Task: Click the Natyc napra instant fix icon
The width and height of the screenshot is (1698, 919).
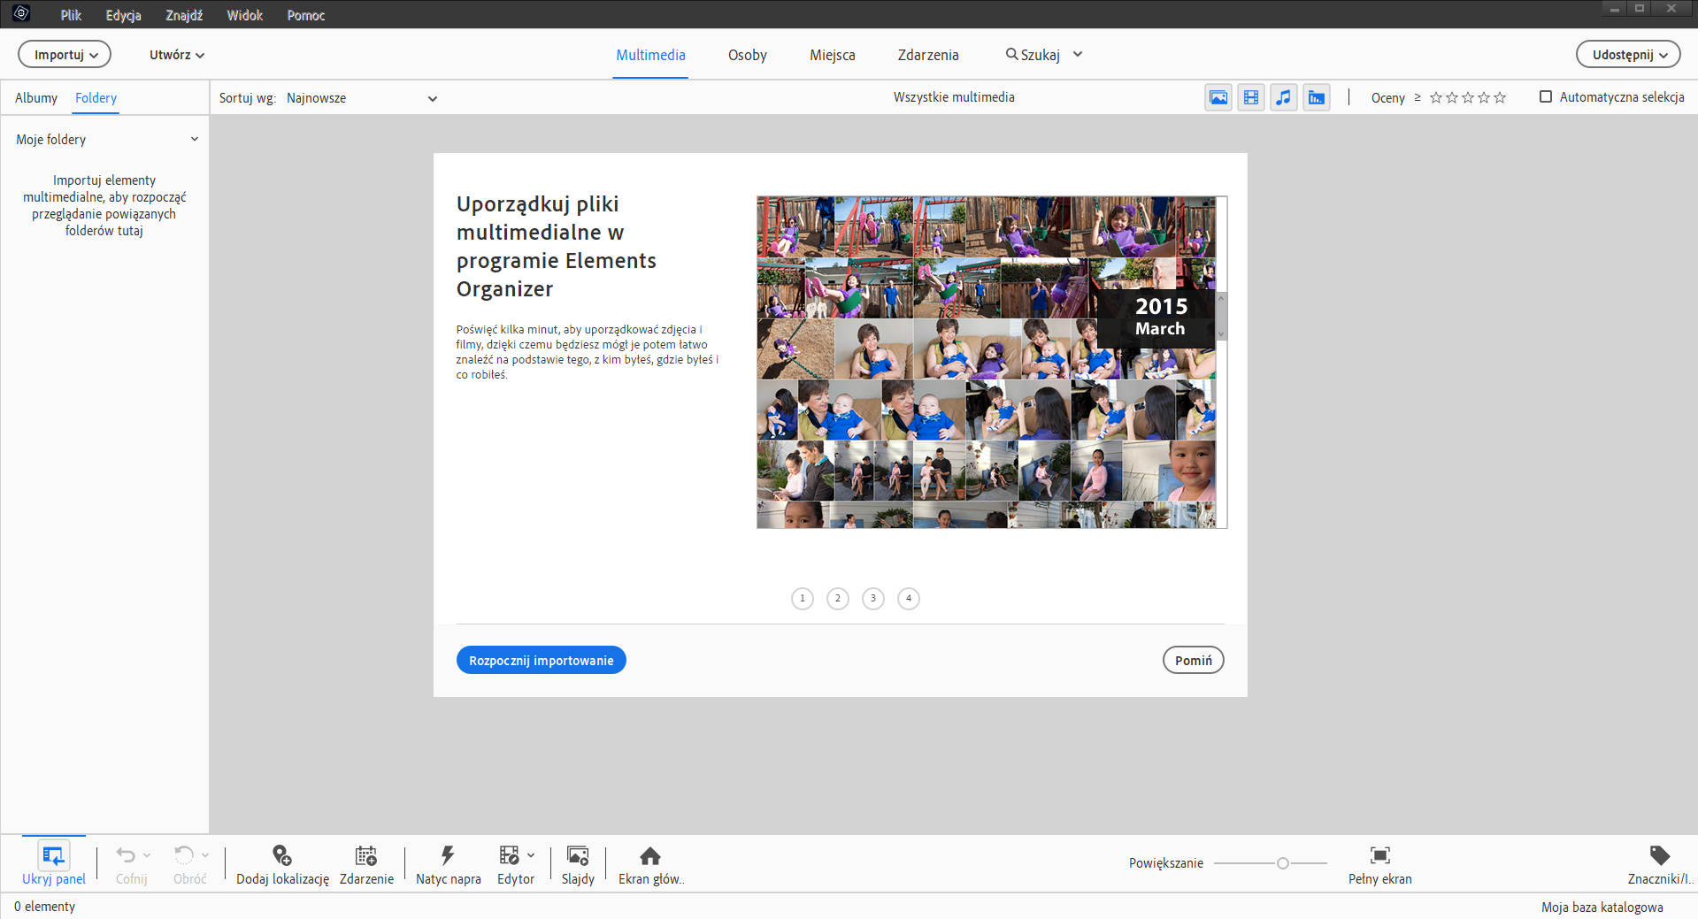Action: point(448,855)
